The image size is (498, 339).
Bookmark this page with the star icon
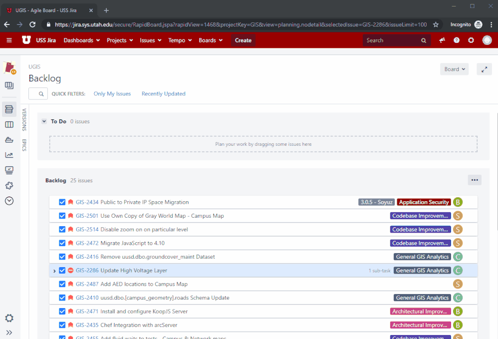pos(436,24)
